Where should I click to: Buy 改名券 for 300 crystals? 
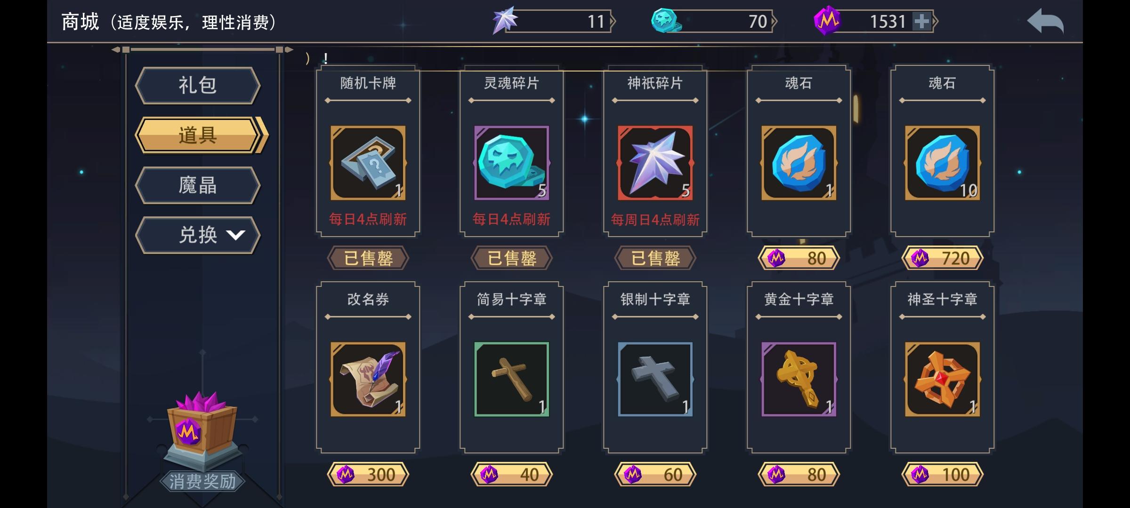pyautogui.click(x=368, y=474)
